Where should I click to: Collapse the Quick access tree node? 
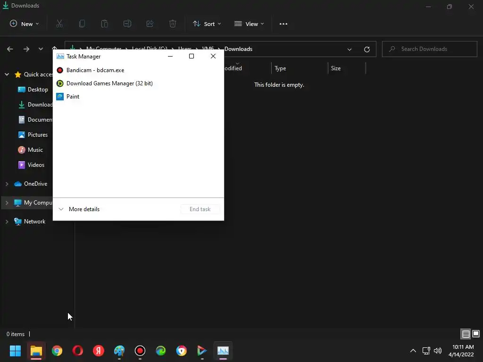7,74
